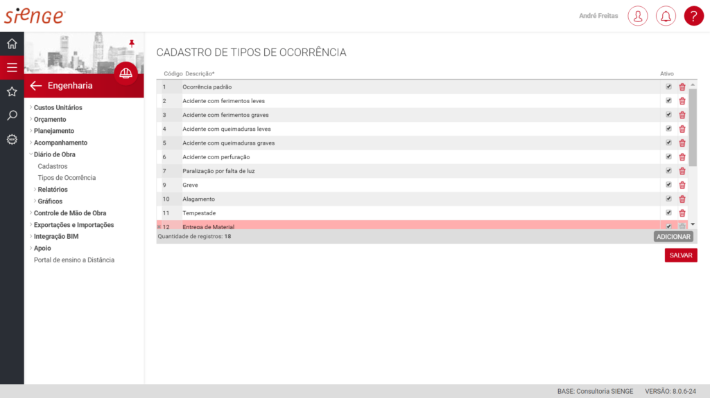The height and width of the screenshot is (398, 710).
Task: Expand the Custos Unitários tree item
Action: [x=58, y=107]
